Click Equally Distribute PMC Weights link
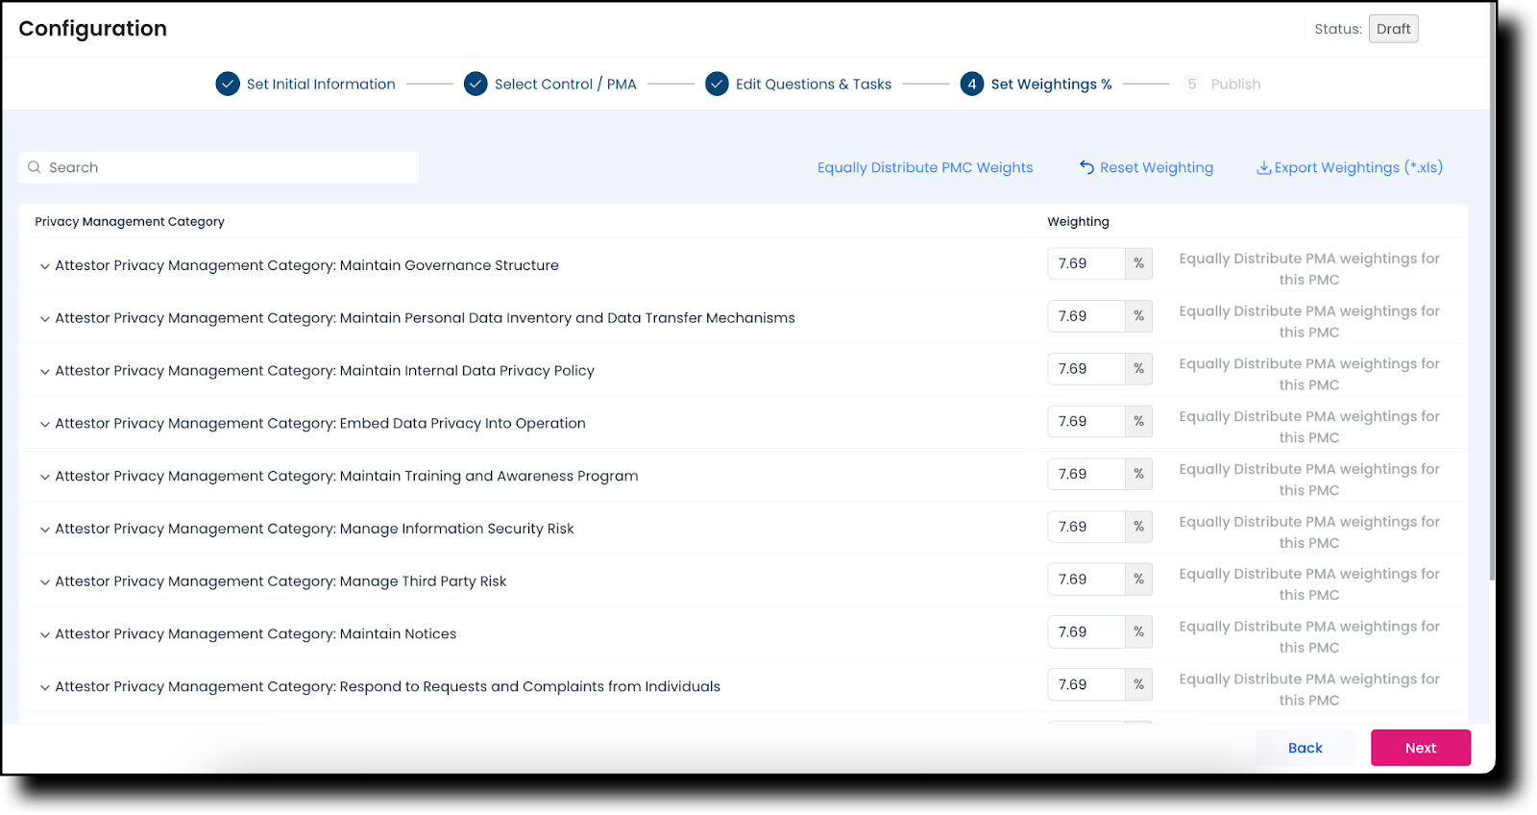Viewport: 1537px width, 815px height. [925, 167]
